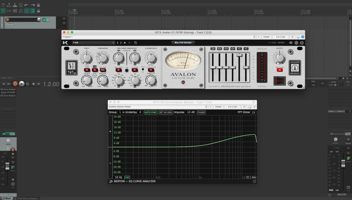This screenshot has height=200, width=352.
Task: Uncheck Avalon plugin bypass checkbox
Action: pyautogui.click(x=303, y=37)
